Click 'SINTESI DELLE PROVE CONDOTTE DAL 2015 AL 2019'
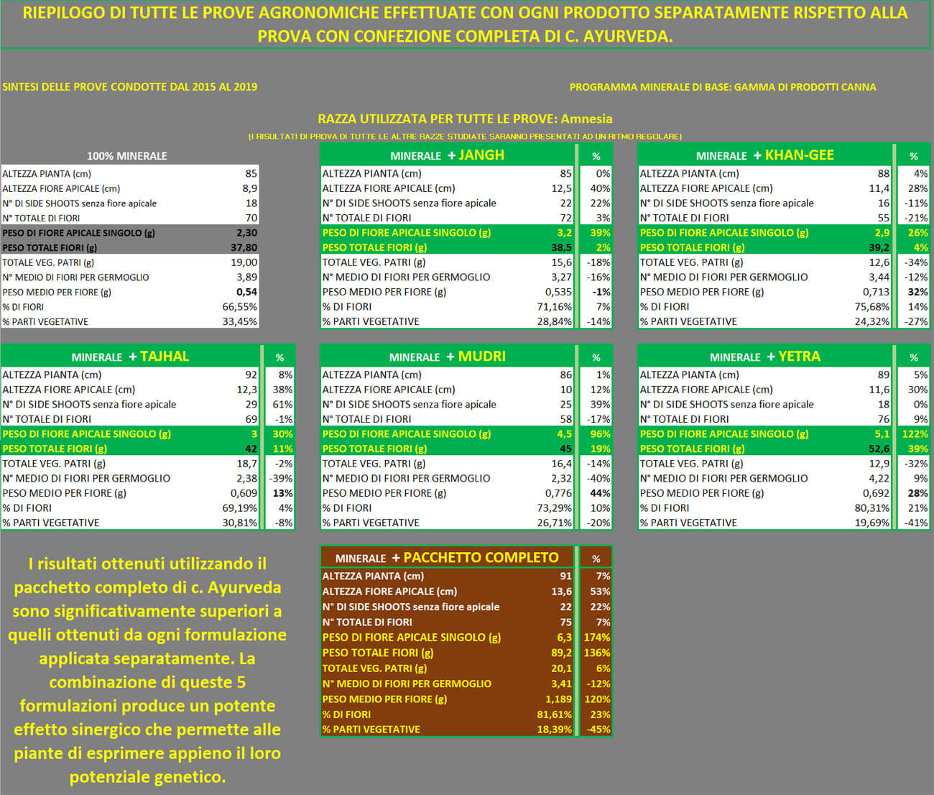 coord(129,87)
